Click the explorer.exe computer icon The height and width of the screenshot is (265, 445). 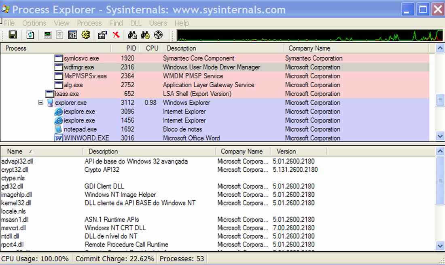click(x=50, y=103)
